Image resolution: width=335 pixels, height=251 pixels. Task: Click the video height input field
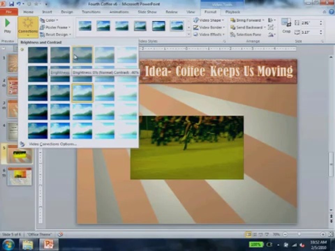tap(309, 23)
